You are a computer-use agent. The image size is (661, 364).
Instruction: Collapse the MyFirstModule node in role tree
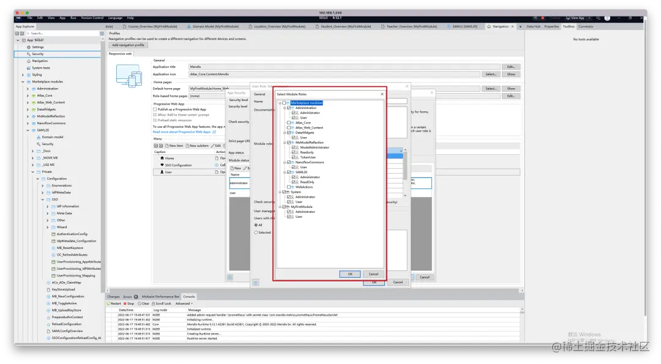click(280, 207)
